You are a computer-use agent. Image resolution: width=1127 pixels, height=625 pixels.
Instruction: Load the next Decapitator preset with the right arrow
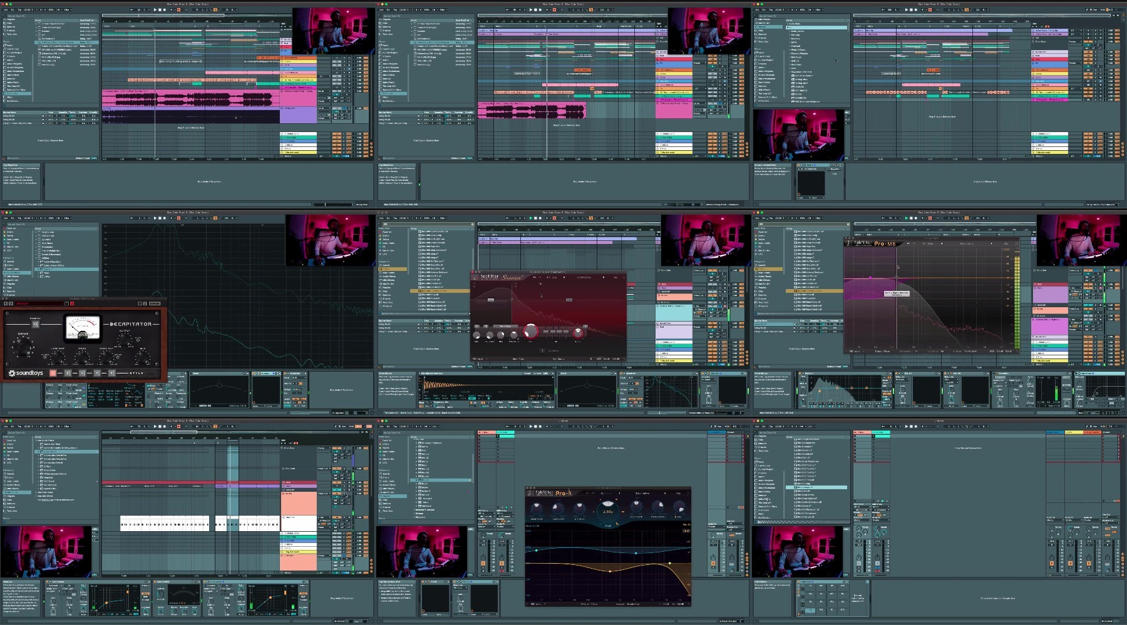click(x=11, y=303)
